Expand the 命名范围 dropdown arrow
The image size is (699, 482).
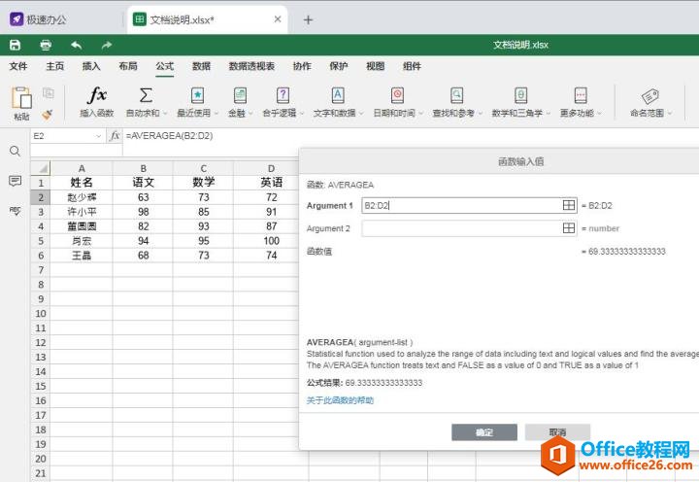click(670, 114)
